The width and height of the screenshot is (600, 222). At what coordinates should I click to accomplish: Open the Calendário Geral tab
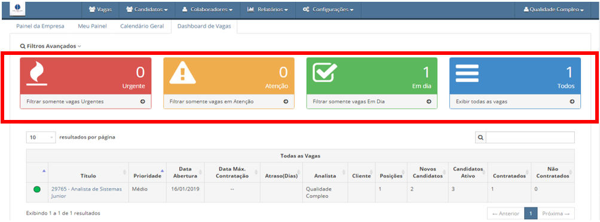pyautogui.click(x=142, y=26)
